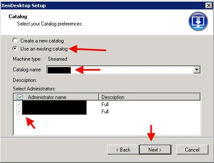The height and width of the screenshot is (163, 214).
Task: Click the 'Catalog name:' label
Action: 27,70
